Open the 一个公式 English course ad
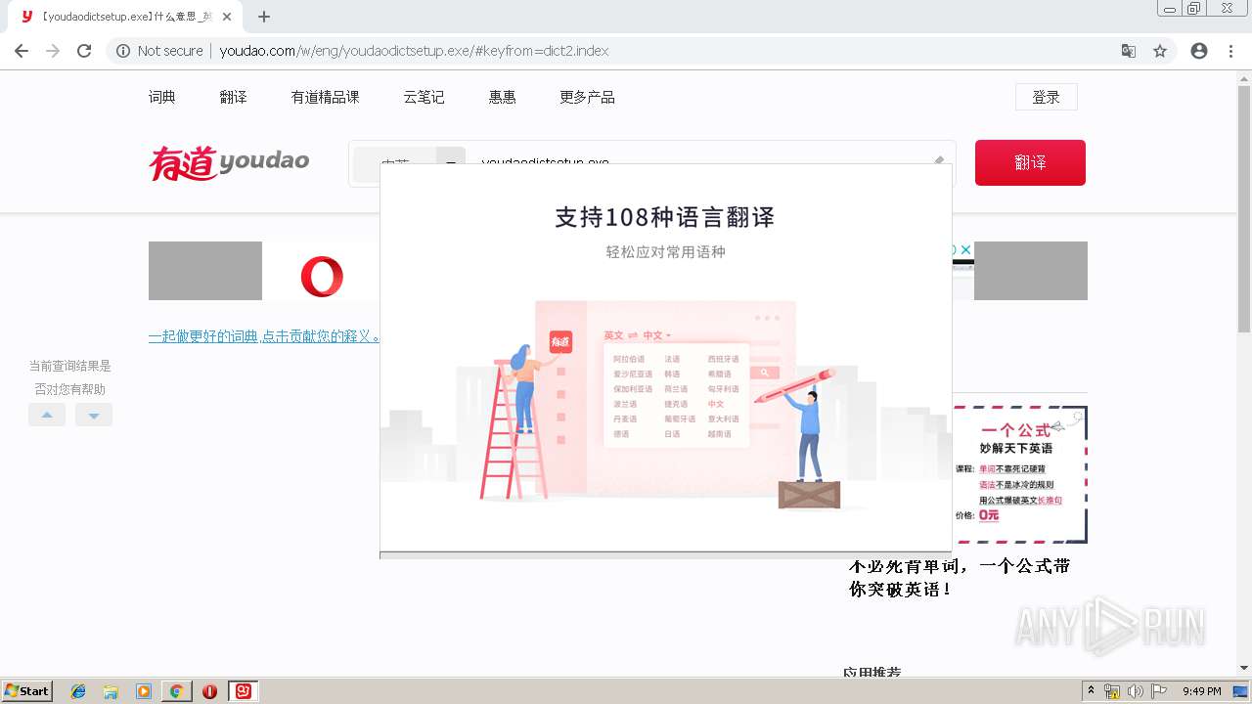The image size is (1252, 704). [x=1019, y=474]
